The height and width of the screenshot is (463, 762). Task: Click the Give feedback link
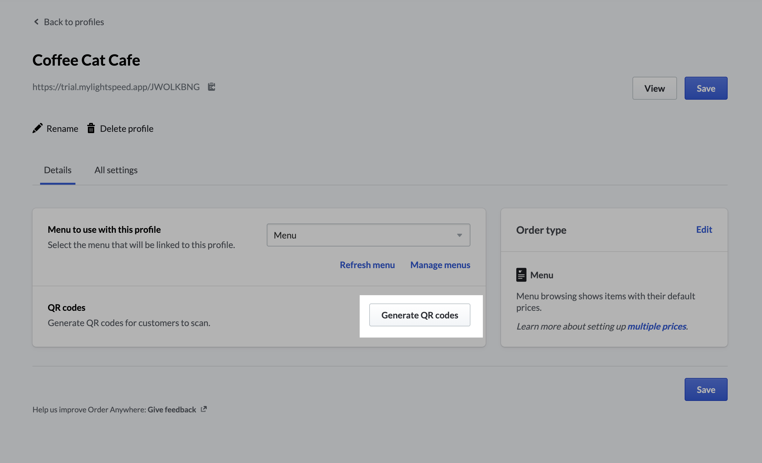click(172, 410)
